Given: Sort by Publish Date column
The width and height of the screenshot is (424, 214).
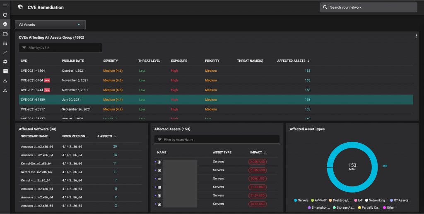Looking at the screenshot, I should pos(73,61).
